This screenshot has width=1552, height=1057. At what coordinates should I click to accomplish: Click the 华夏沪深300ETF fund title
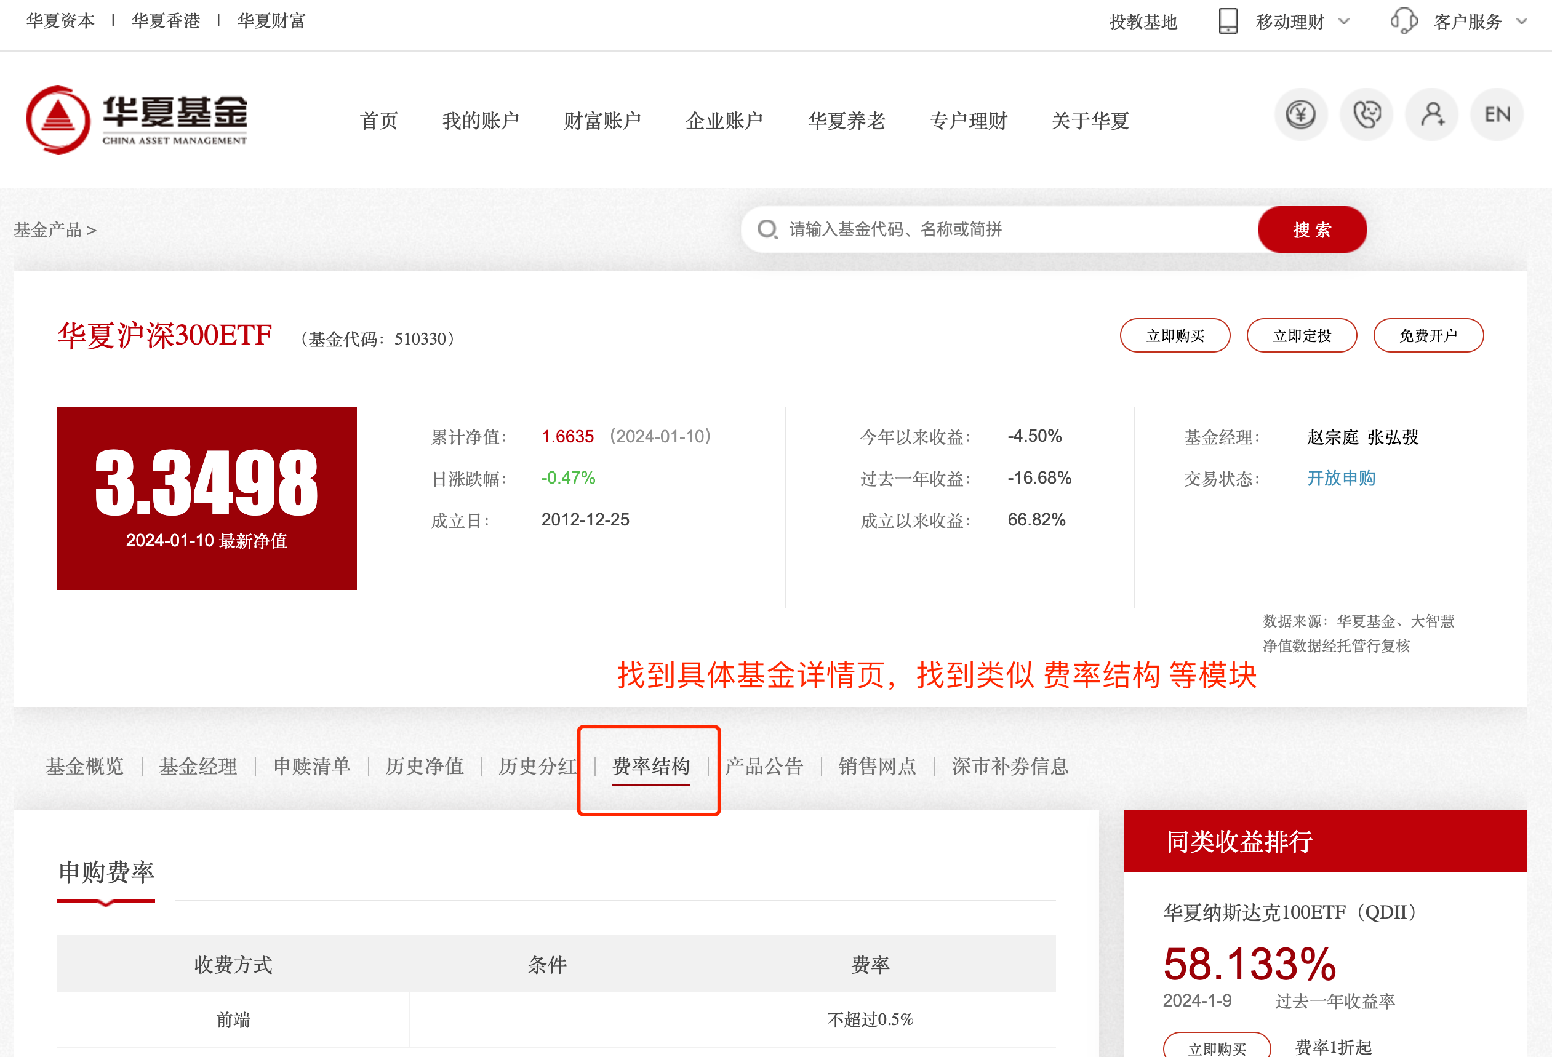164,335
